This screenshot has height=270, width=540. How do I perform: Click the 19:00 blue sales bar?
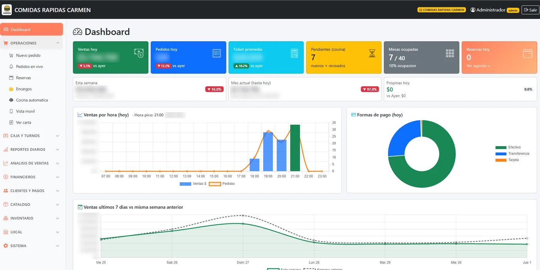click(268, 152)
